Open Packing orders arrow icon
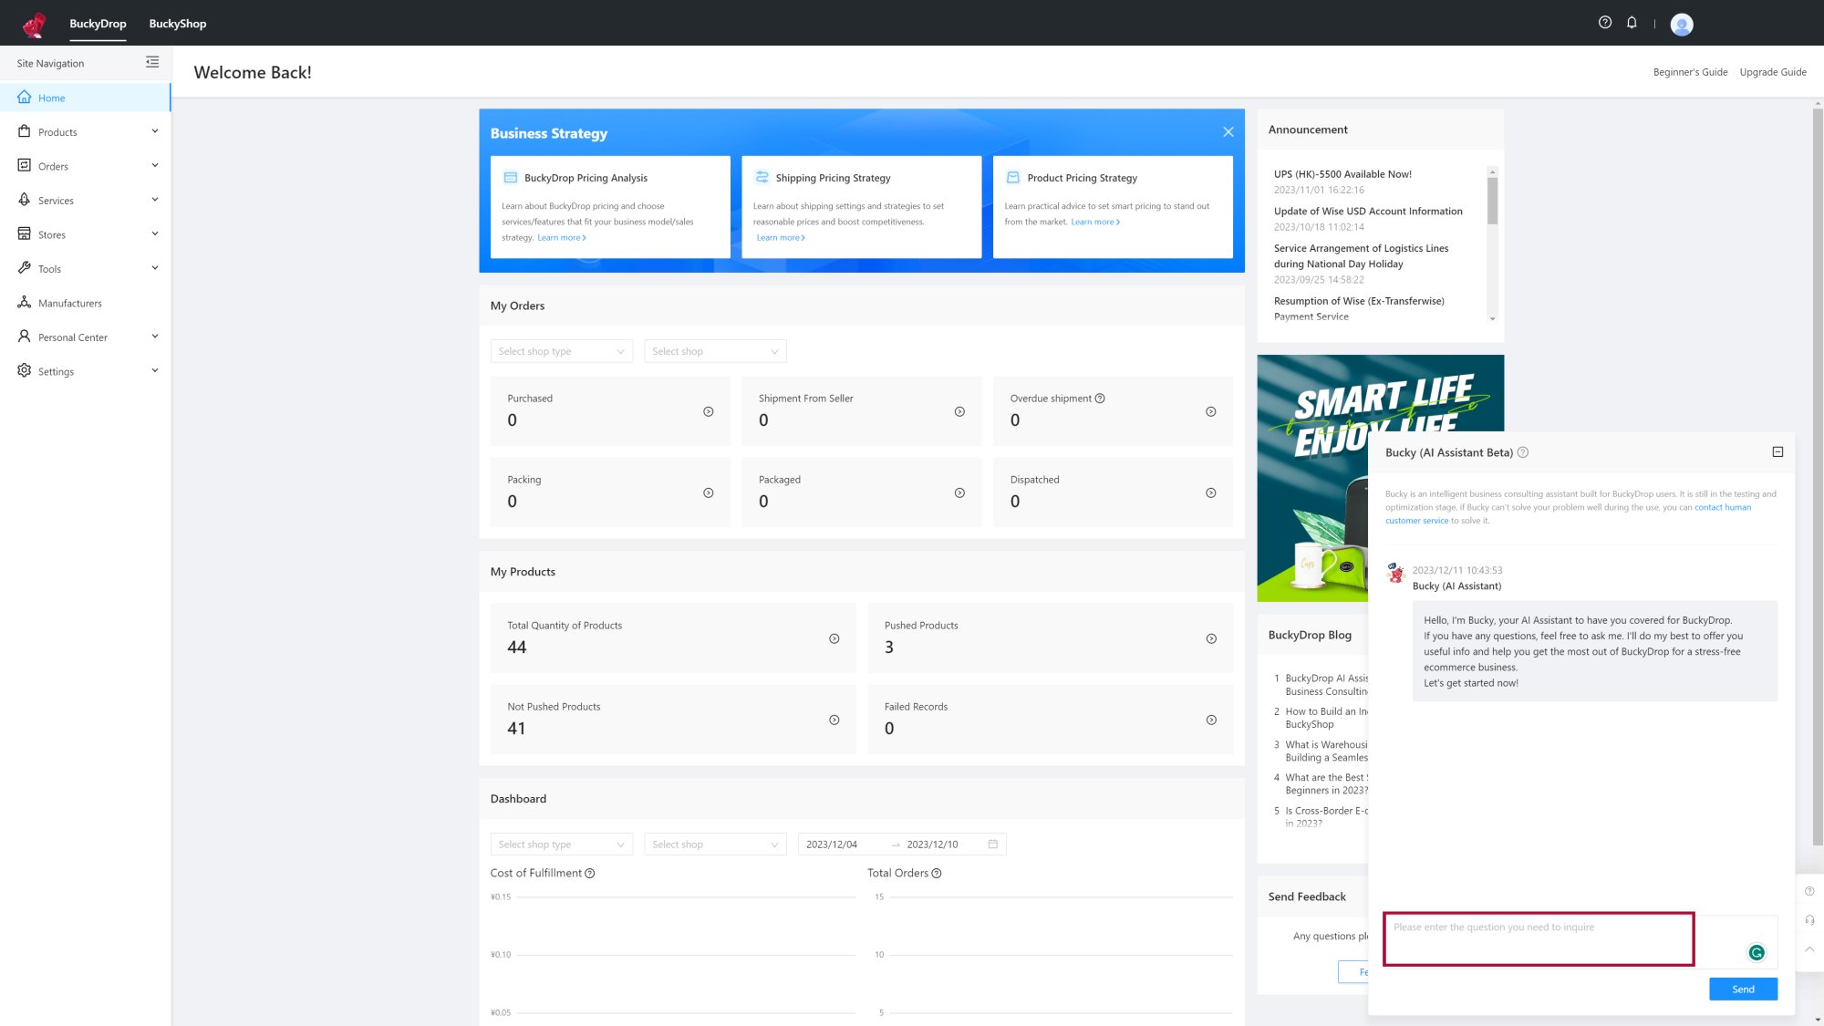Image resolution: width=1824 pixels, height=1026 pixels. click(709, 493)
